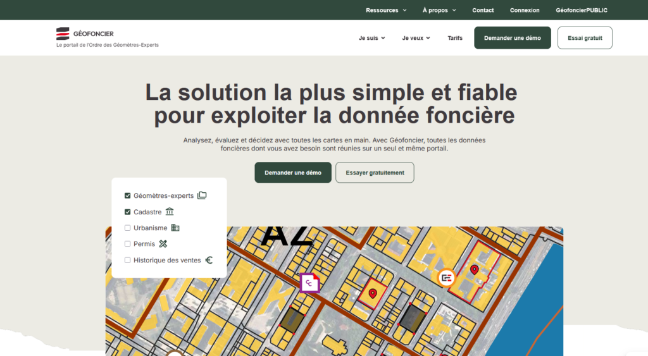
Task: Enable the Permis layer checkbox
Action: click(x=127, y=244)
